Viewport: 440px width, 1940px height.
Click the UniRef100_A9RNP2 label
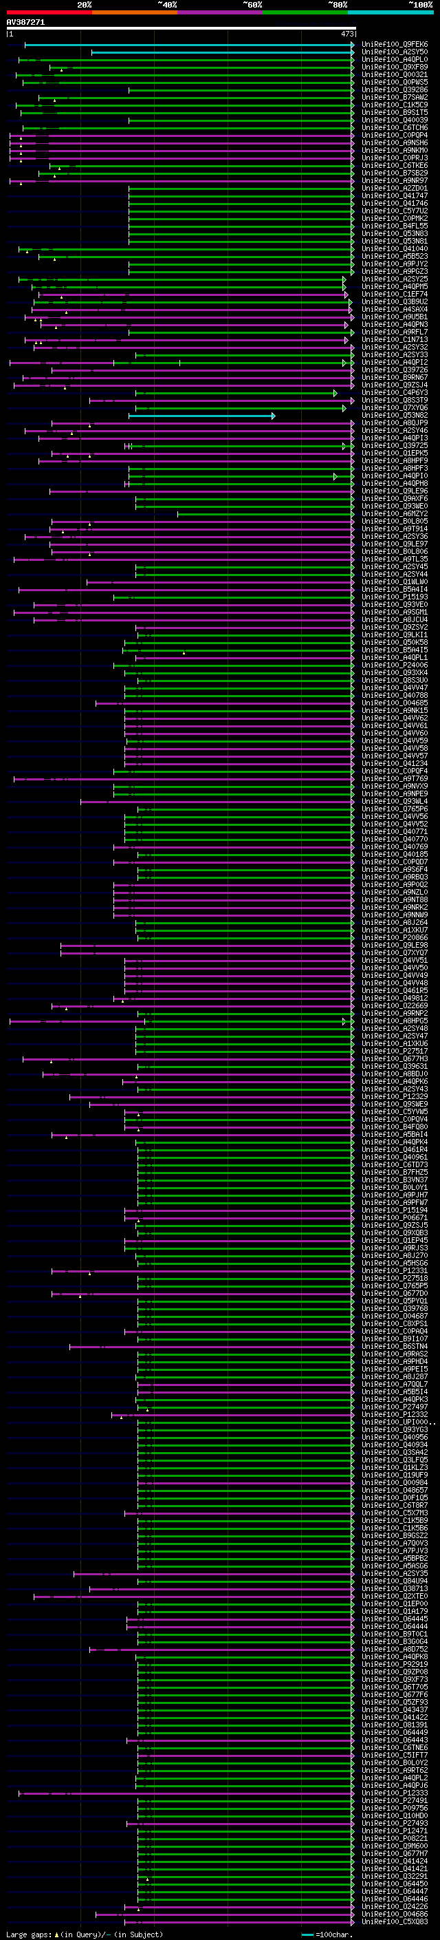[395, 1014]
